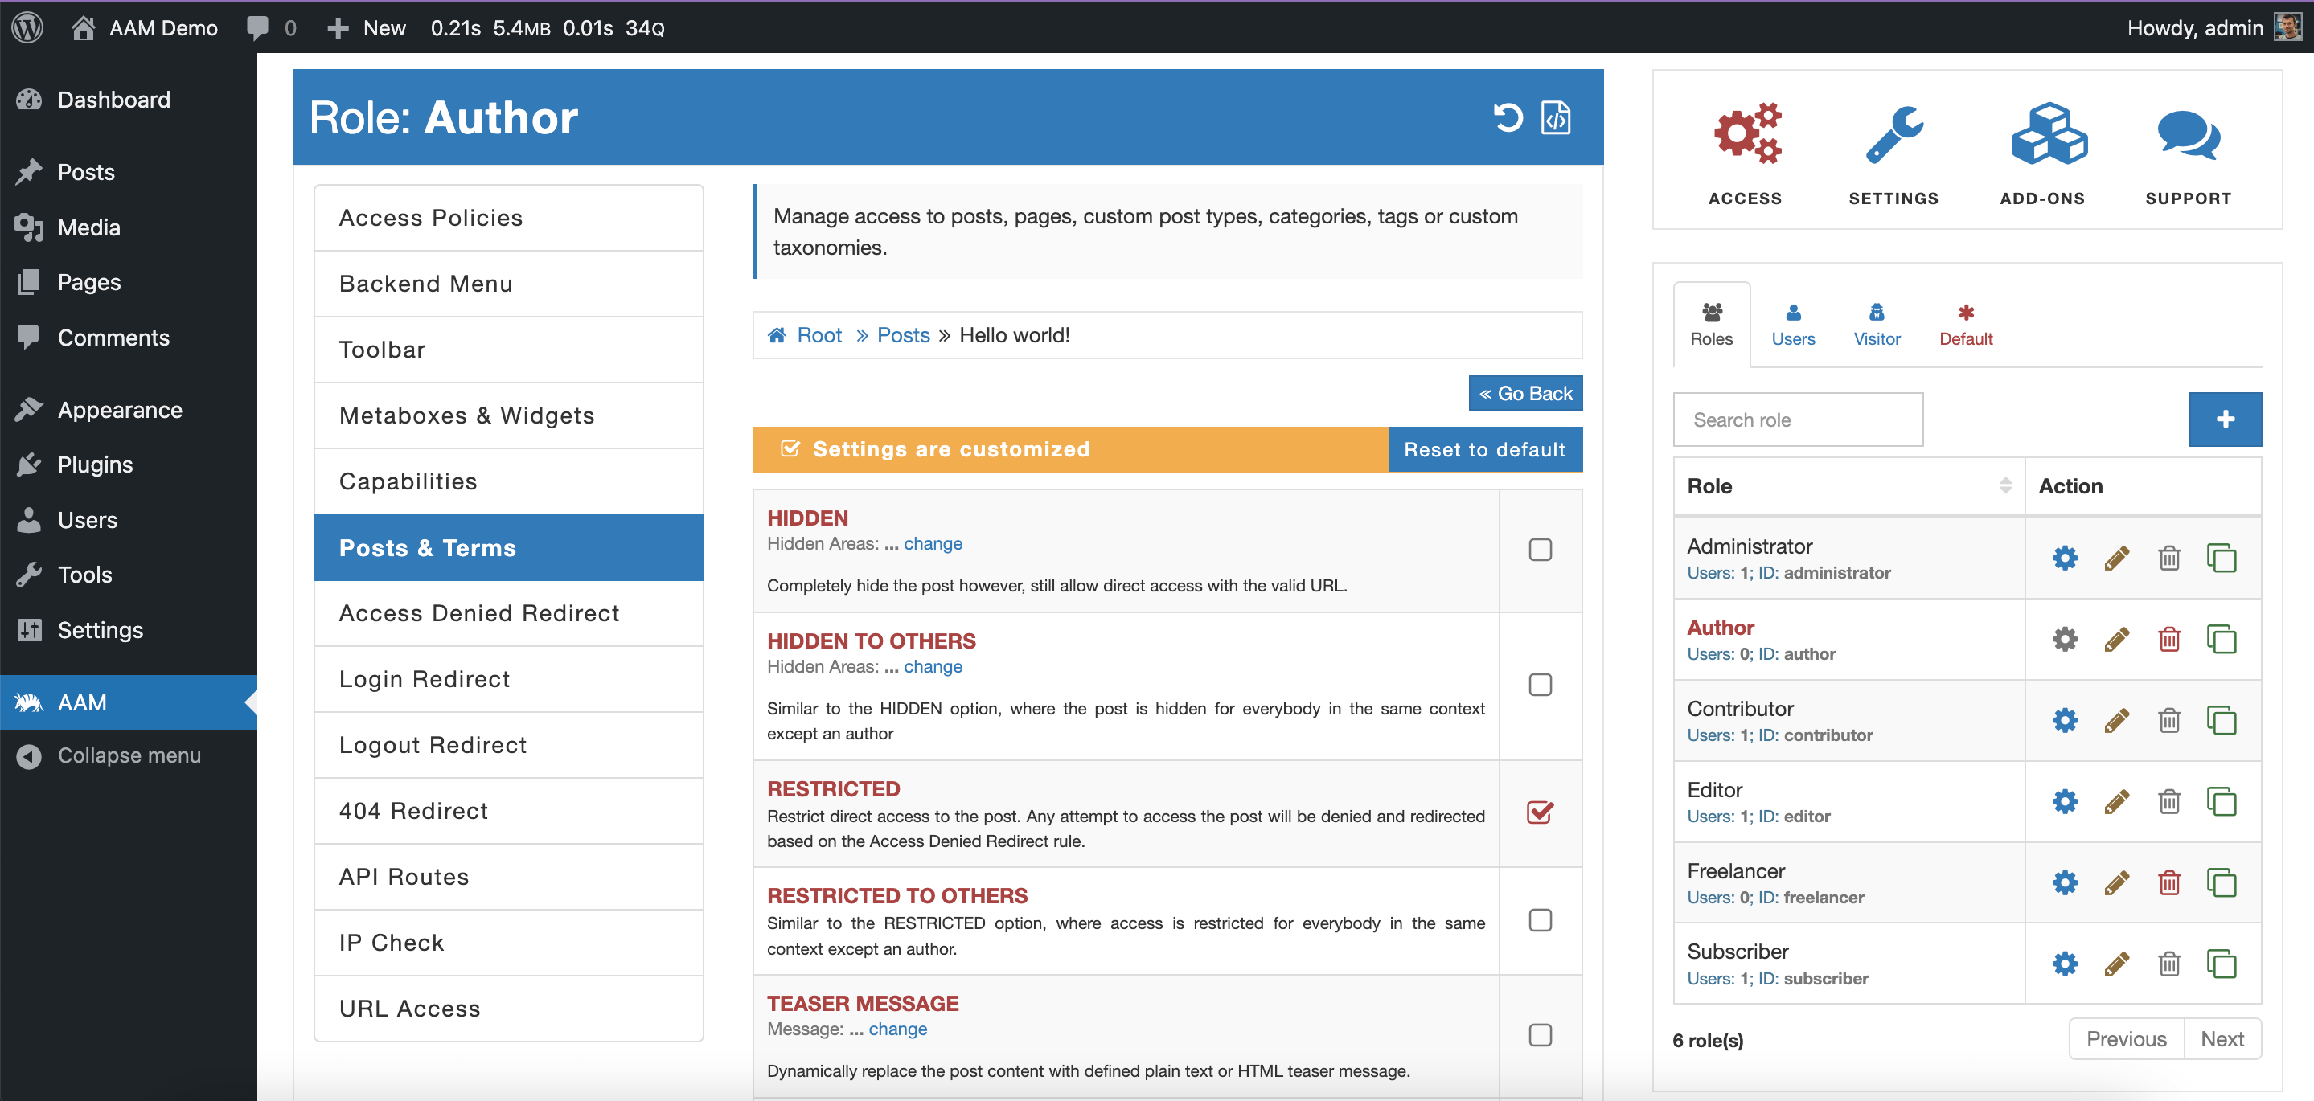Screen dimensions: 2314x1101
Task: Click the export code file icon in header
Action: click(1556, 117)
